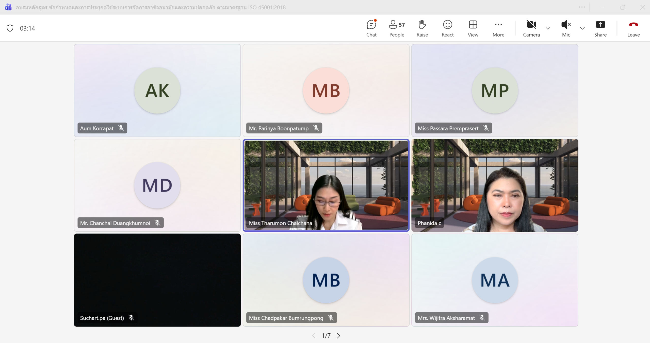The width and height of the screenshot is (650, 343).
Task: Expand the Camera options chevron
Action: click(x=548, y=28)
